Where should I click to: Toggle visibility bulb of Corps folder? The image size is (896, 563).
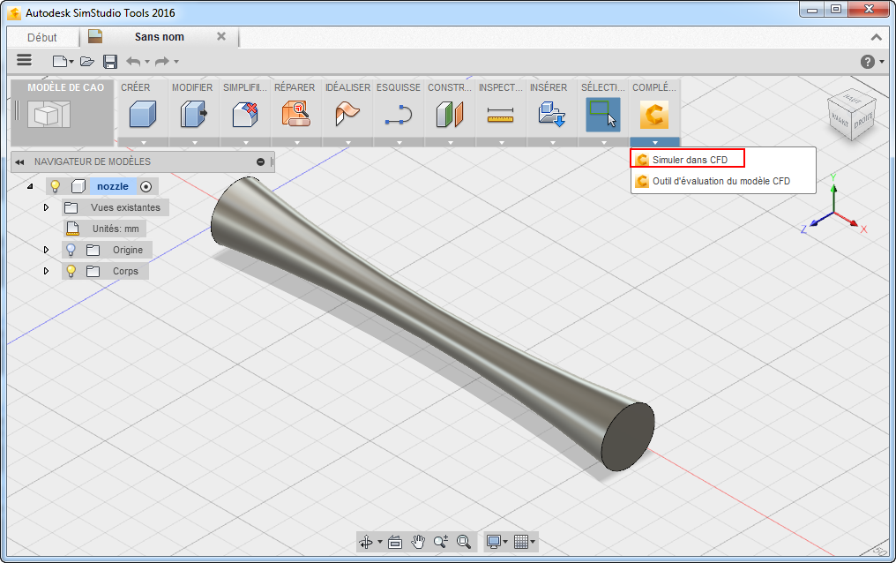[71, 271]
